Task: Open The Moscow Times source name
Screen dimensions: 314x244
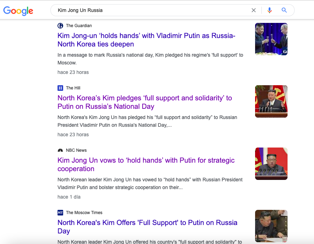Action: (84, 213)
